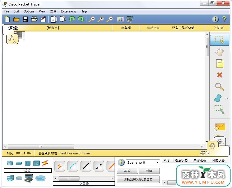Open the Activity Wizard icon
Viewport: 232px width, 188px height.
(x=43, y=19)
